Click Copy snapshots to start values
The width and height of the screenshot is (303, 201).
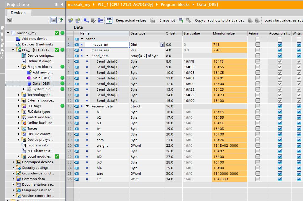(x=219, y=20)
